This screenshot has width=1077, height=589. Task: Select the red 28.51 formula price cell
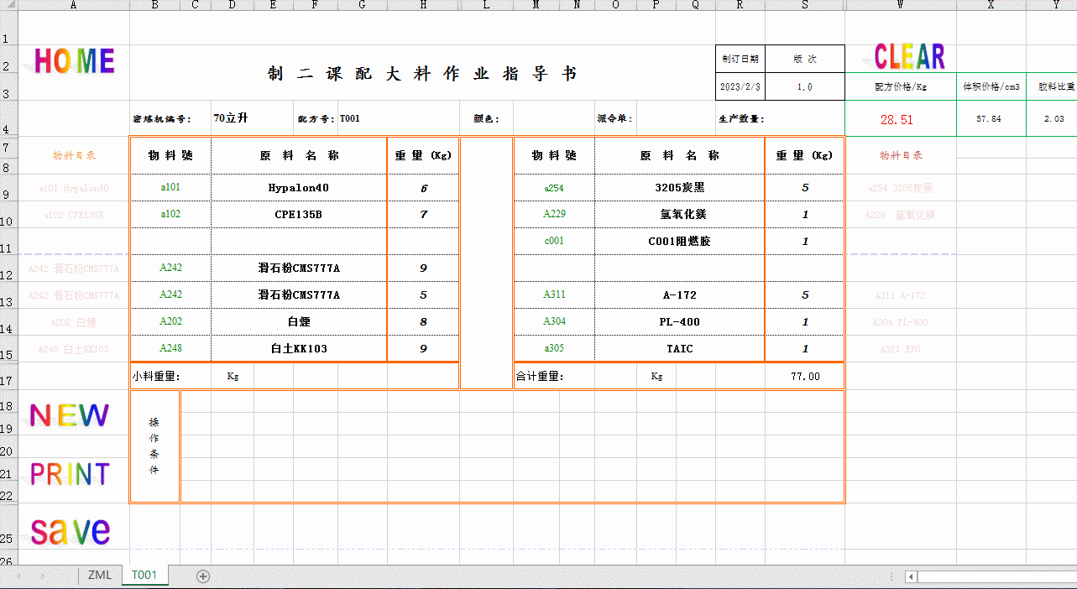(897, 120)
